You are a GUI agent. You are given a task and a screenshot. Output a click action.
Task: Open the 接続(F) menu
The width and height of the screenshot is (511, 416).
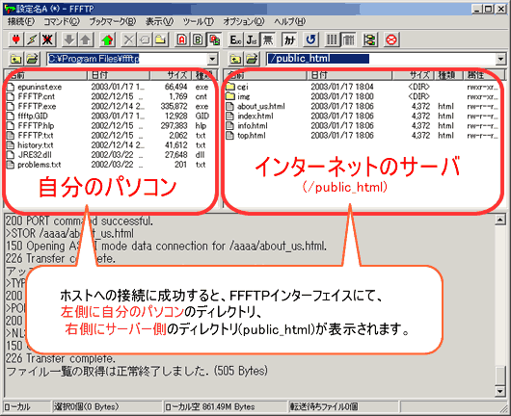click(x=21, y=22)
